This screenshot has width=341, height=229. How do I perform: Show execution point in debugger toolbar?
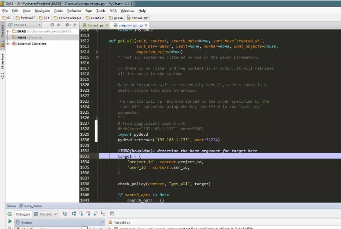[65, 214]
